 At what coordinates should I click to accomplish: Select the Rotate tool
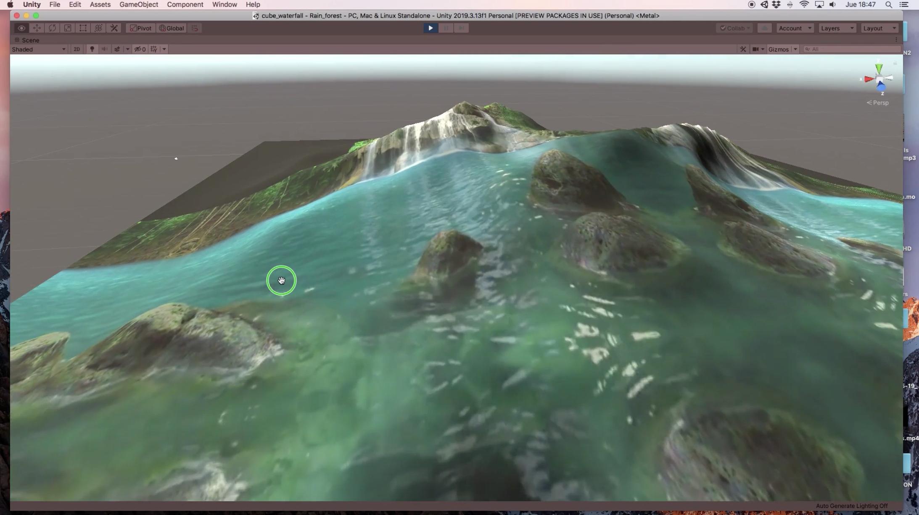click(x=52, y=28)
